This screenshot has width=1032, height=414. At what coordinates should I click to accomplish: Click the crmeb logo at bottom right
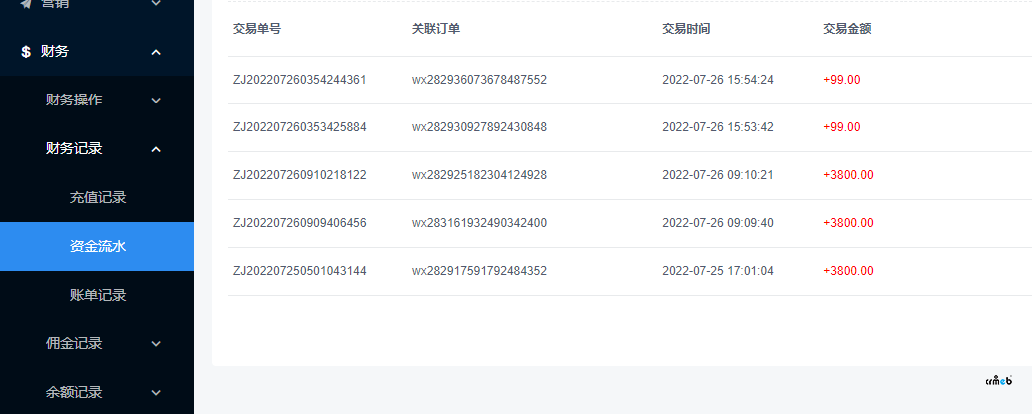tap(998, 380)
